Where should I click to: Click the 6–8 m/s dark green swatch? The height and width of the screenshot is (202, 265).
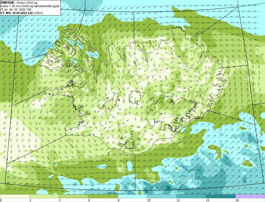103,196
